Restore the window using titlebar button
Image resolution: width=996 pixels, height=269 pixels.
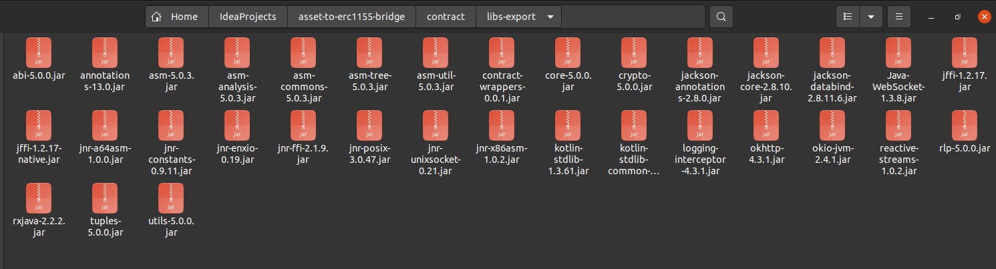coord(957,17)
